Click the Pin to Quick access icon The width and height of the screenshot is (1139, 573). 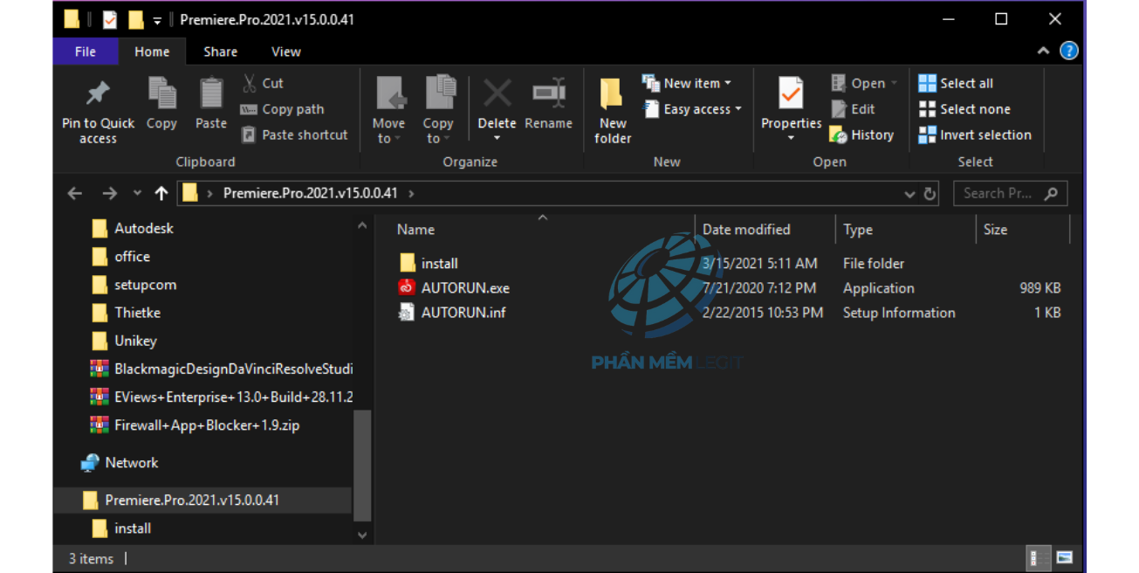pos(98,94)
